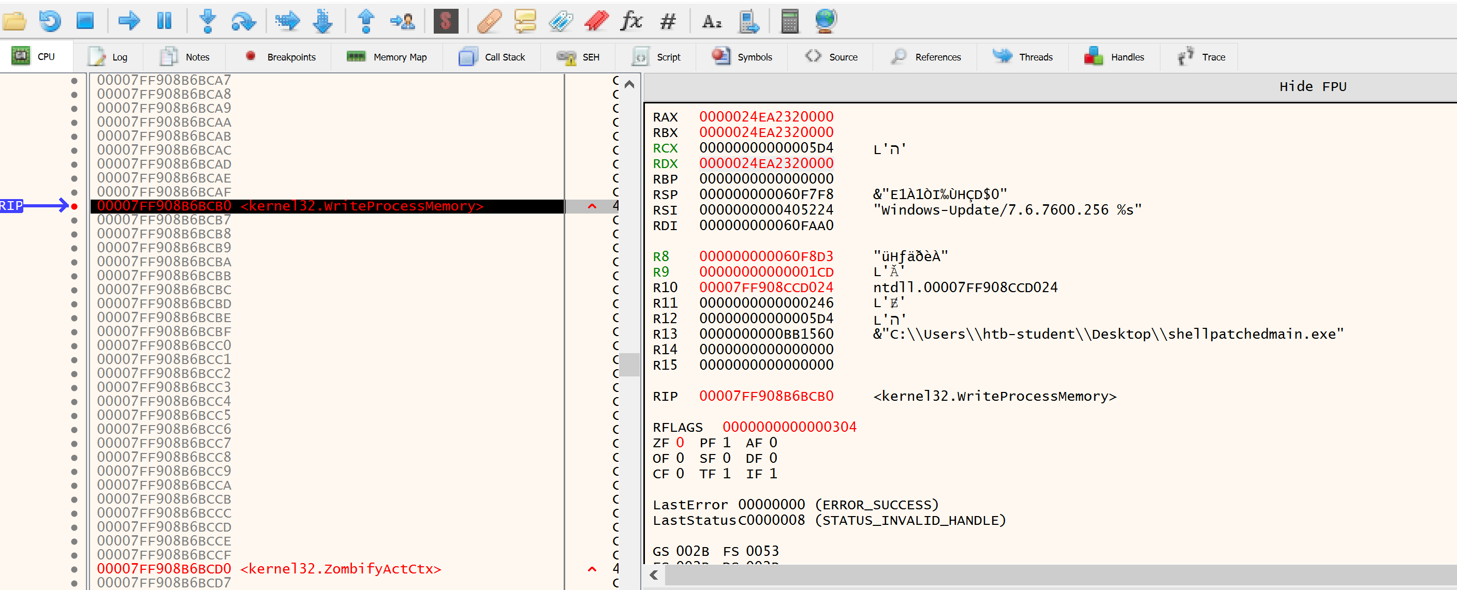This screenshot has height=590, width=1457.
Task: Execute till return with the up arrow
Action: [366, 22]
